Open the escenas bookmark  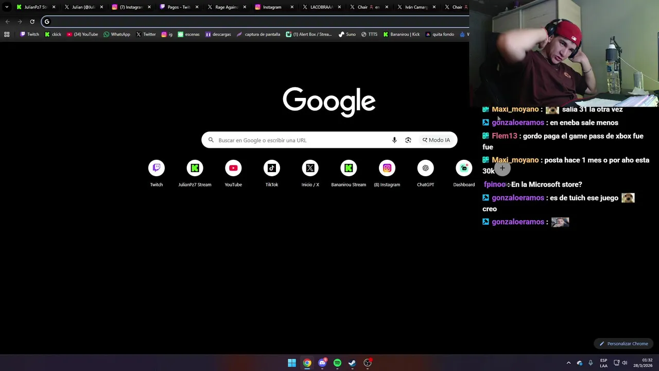(x=188, y=35)
